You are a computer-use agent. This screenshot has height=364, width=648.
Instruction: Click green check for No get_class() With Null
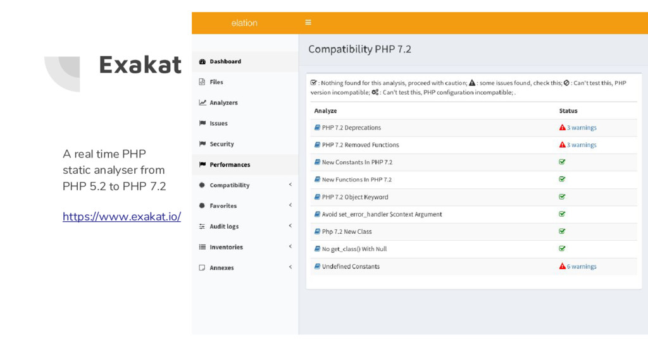(x=562, y=248)
